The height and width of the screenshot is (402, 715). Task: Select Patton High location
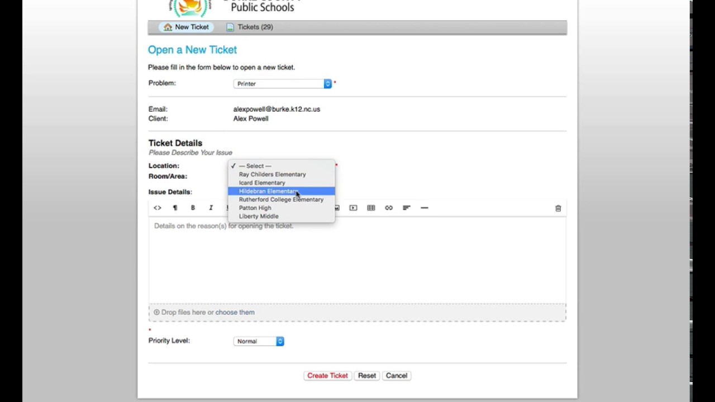(x=282, y=208)
